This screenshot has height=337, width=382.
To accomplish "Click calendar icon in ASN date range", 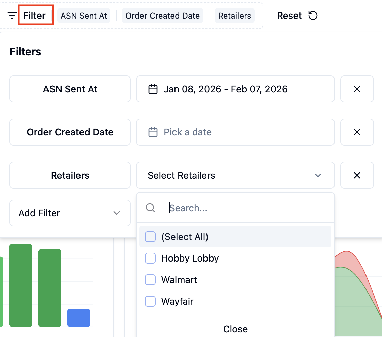I will [x=153, y=89].
